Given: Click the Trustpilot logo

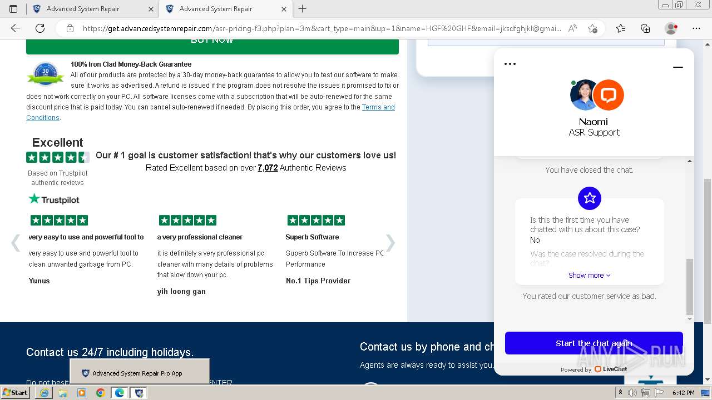Looking at the screenshot, I should 54,199.
